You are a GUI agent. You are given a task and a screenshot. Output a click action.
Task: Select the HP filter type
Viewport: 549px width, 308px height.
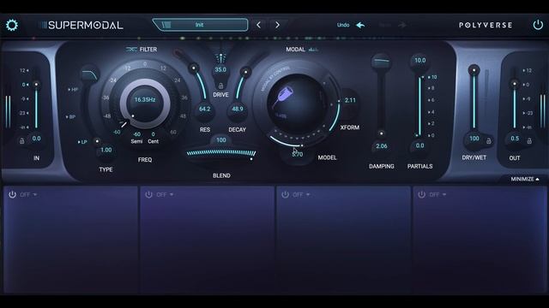pos(73,90)
